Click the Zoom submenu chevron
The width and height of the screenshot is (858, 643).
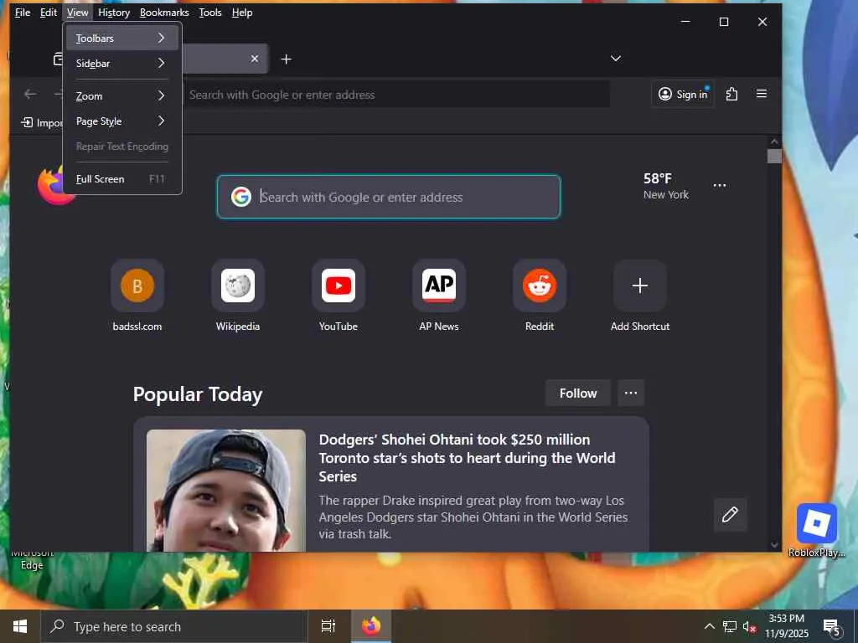pyautogui.click(x=161, y=95)
